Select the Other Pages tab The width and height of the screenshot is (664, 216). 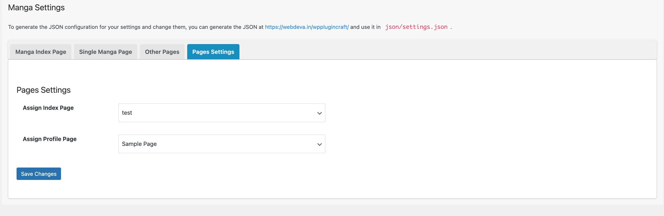[162, 52]
